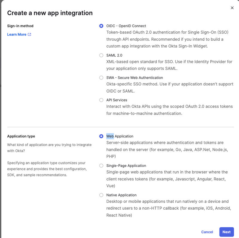This screenshot has height=238, width=239.
Task: Click the SAML 2.0 label text
Action: (x=114, y=55)
